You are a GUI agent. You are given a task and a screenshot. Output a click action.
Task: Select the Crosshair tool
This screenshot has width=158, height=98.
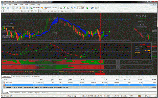tap(7, 11)
